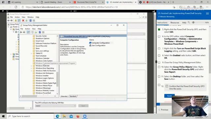Image resolution: width=211 pixels, height=119 pixels.
Task: Expand the Windows Error Reporting folder
Action: [31, 68]
